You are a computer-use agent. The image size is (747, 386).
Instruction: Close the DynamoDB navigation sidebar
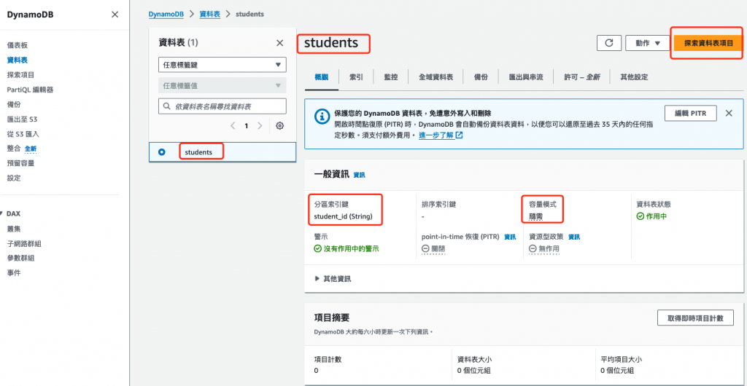coord(115,15)
